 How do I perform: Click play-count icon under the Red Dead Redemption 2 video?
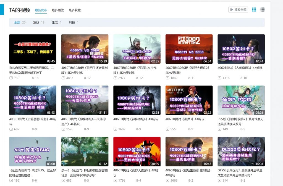pos(167,78)
